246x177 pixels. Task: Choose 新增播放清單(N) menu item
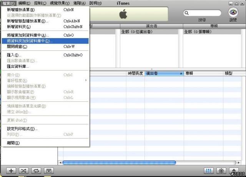(45, 10)
